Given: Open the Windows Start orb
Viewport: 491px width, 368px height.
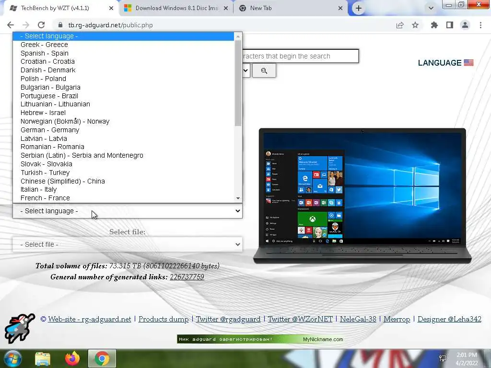Looking at the screenshot, I should (x=13, y=358).
